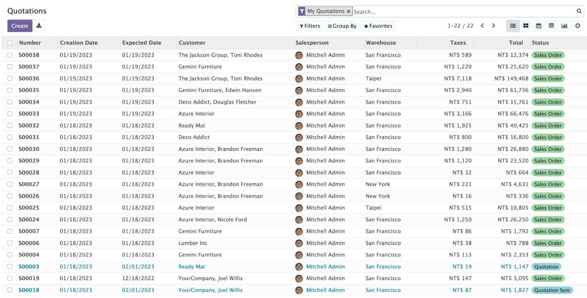This screenshot has width=587, height=298.
Task: Click into the Search input field
Action: pyautogui.click(x=463, y=12)
